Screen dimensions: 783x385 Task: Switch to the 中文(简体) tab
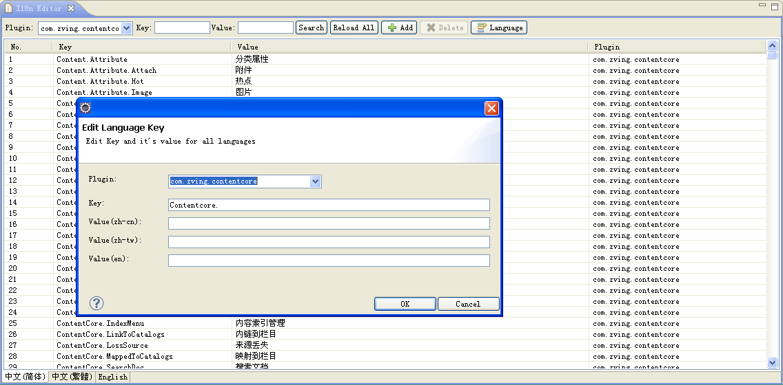(x=25, y=377)
